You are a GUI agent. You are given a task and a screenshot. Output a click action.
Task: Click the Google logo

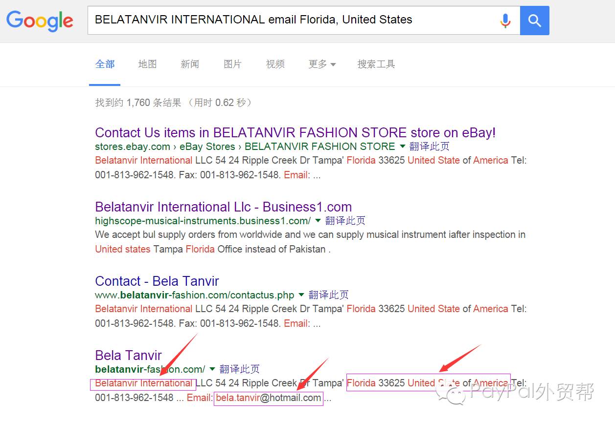pos(40,21)
